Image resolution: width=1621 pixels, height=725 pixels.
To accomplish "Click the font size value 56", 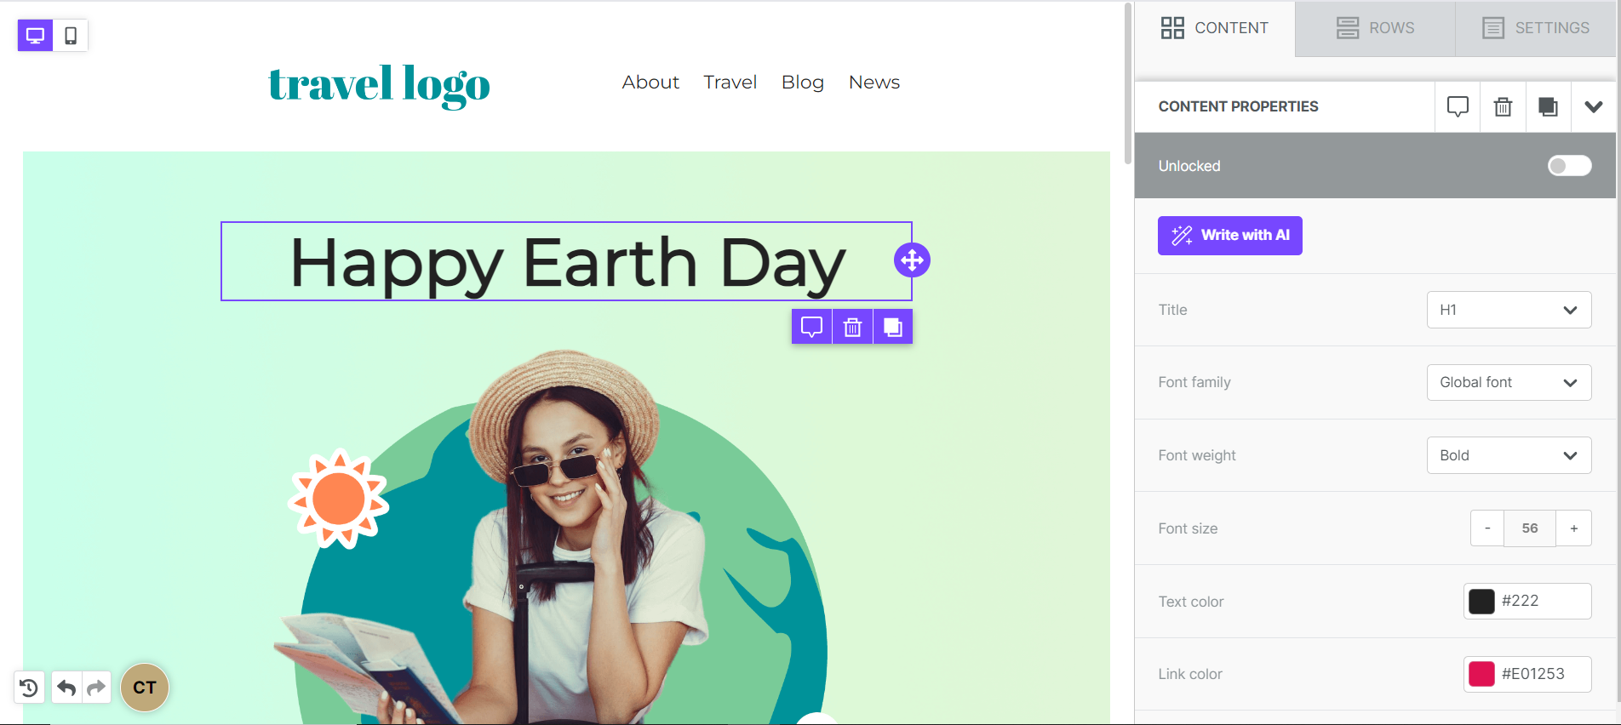I will (x=1530, y=528).
